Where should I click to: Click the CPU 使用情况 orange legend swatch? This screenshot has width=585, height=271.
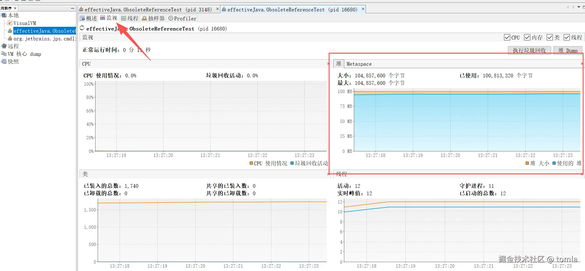(251, 163)
